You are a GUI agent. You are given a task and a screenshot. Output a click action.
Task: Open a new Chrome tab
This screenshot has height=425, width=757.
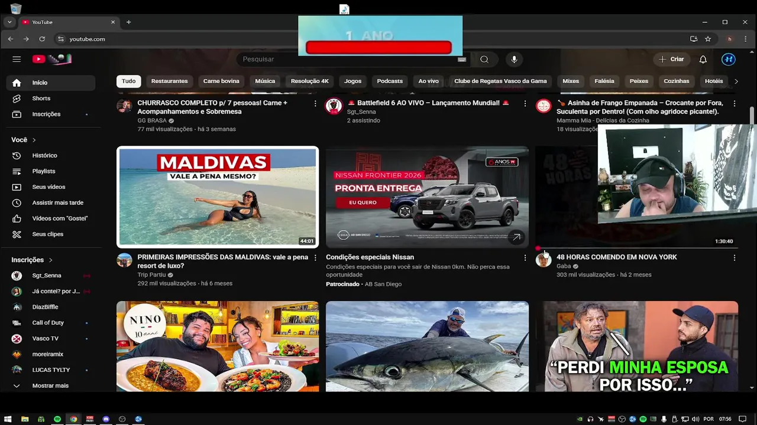pyautogui.click(x=128, y=22)
